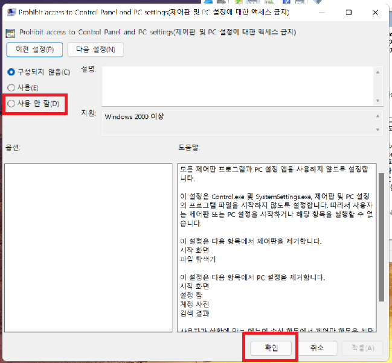The image size is (392, 363).
Task: Click the '계정 사진' line in help text
Action: point(194,305)
